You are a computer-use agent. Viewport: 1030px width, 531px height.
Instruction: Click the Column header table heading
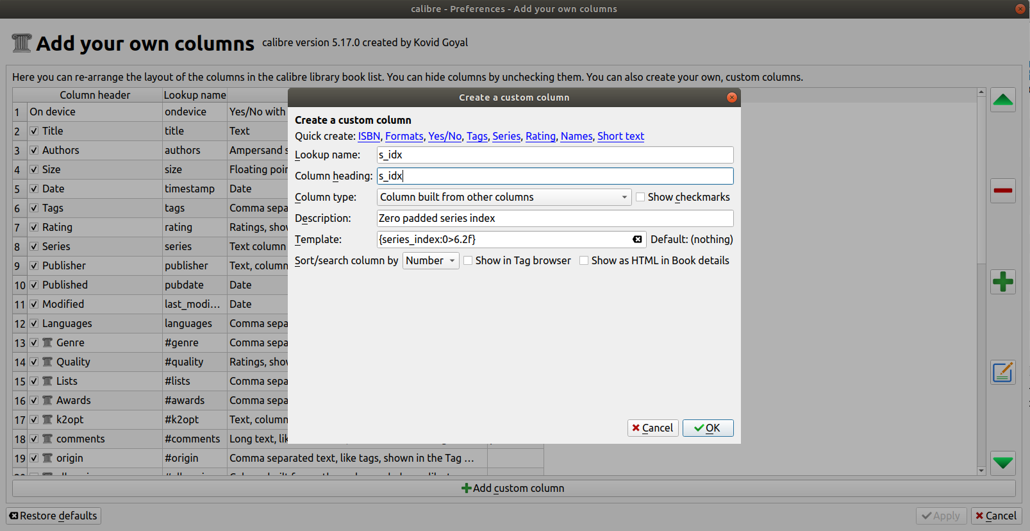(x=95, y=95)
